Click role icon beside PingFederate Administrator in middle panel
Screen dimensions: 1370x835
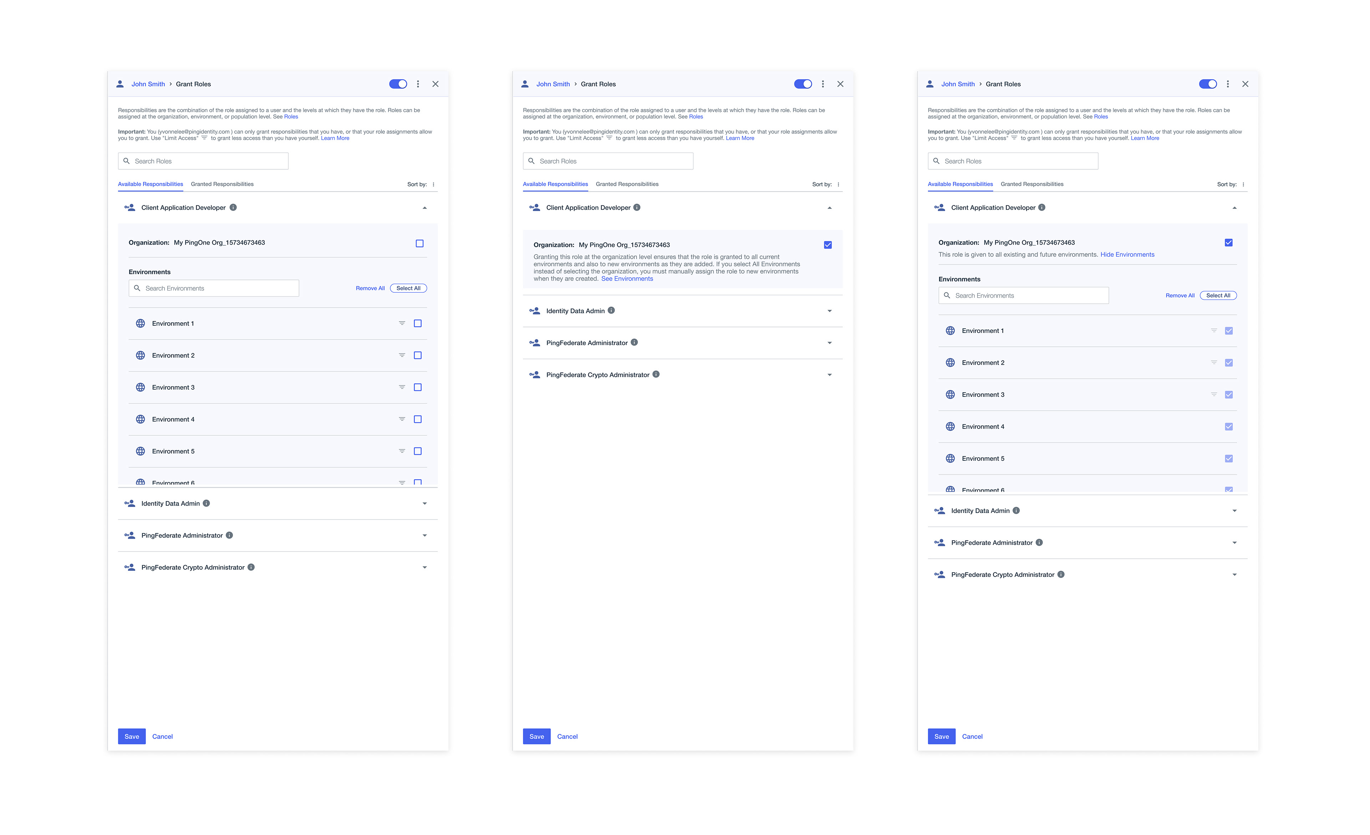point(535,343)
